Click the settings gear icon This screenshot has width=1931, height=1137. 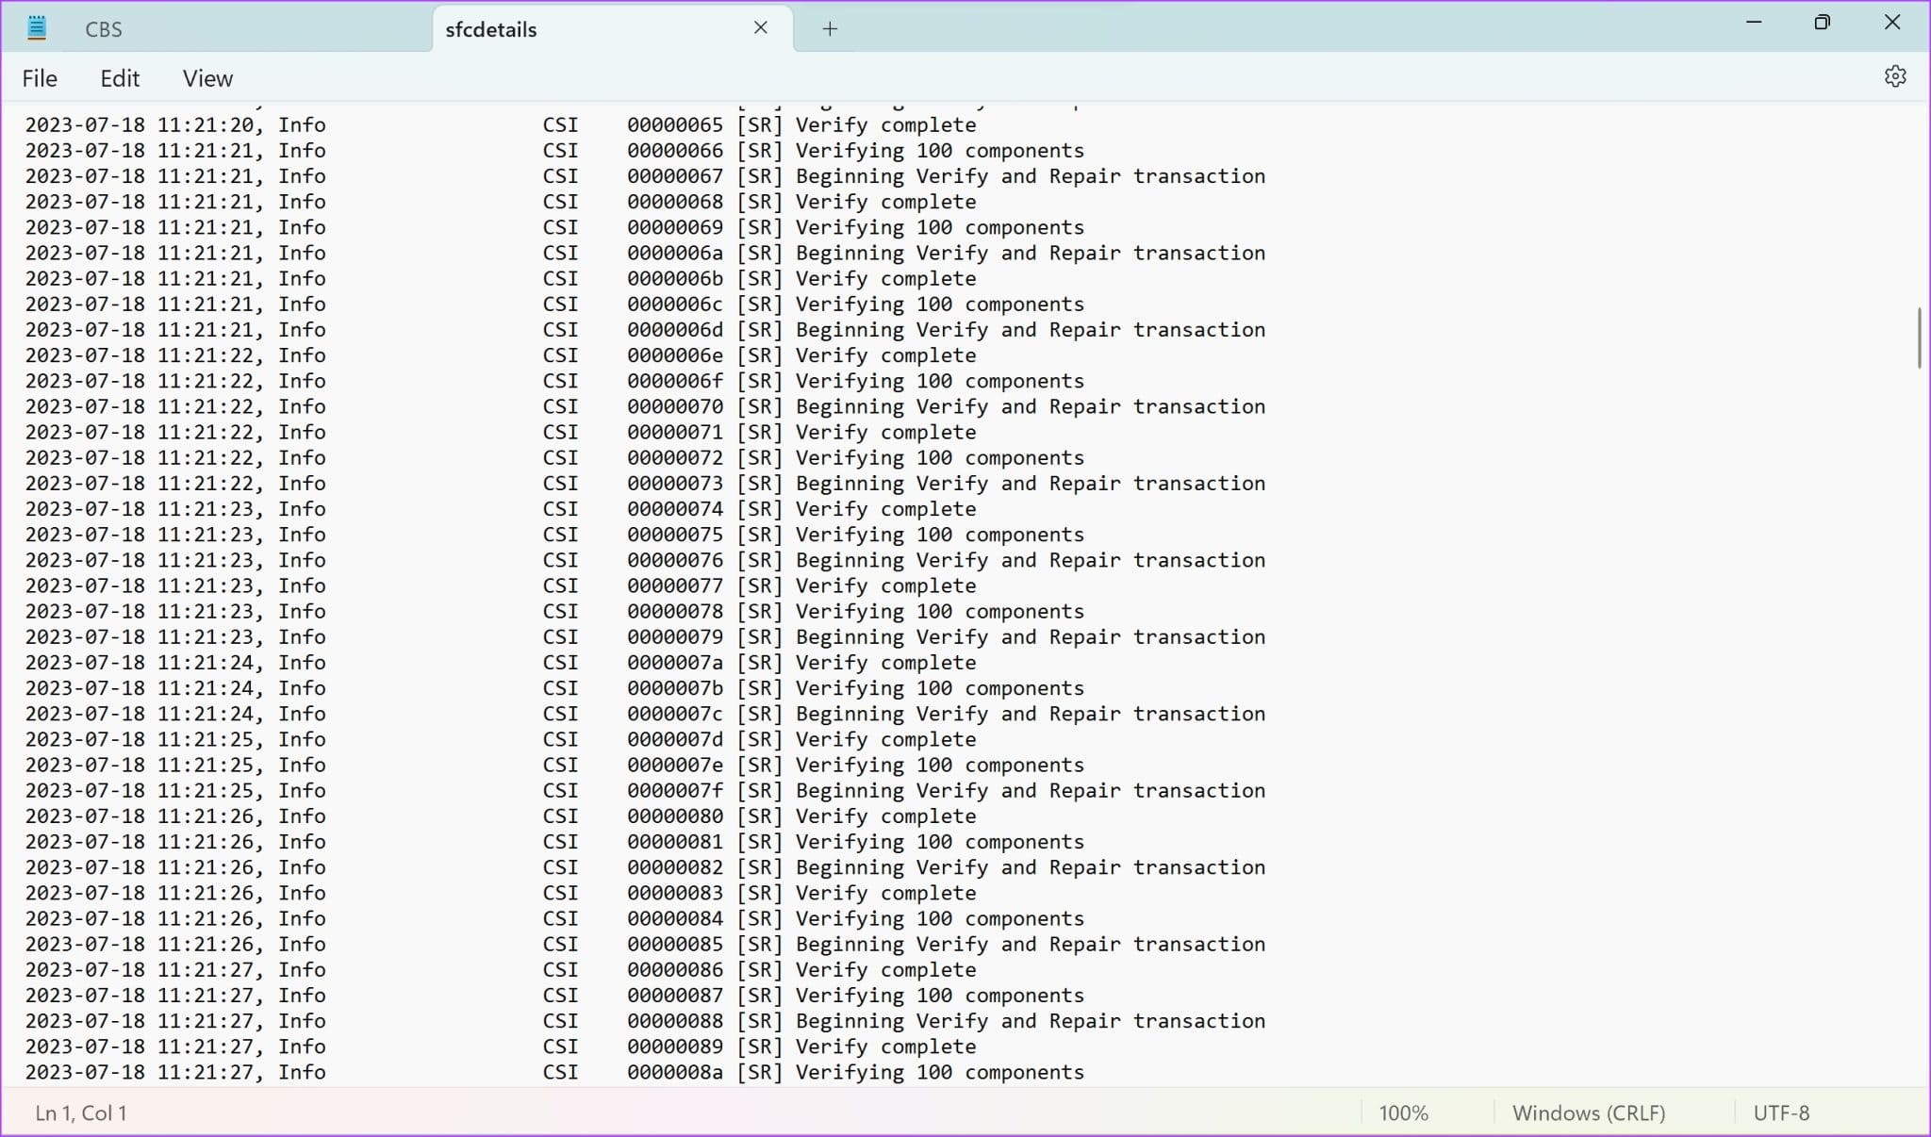(1896, 77)
